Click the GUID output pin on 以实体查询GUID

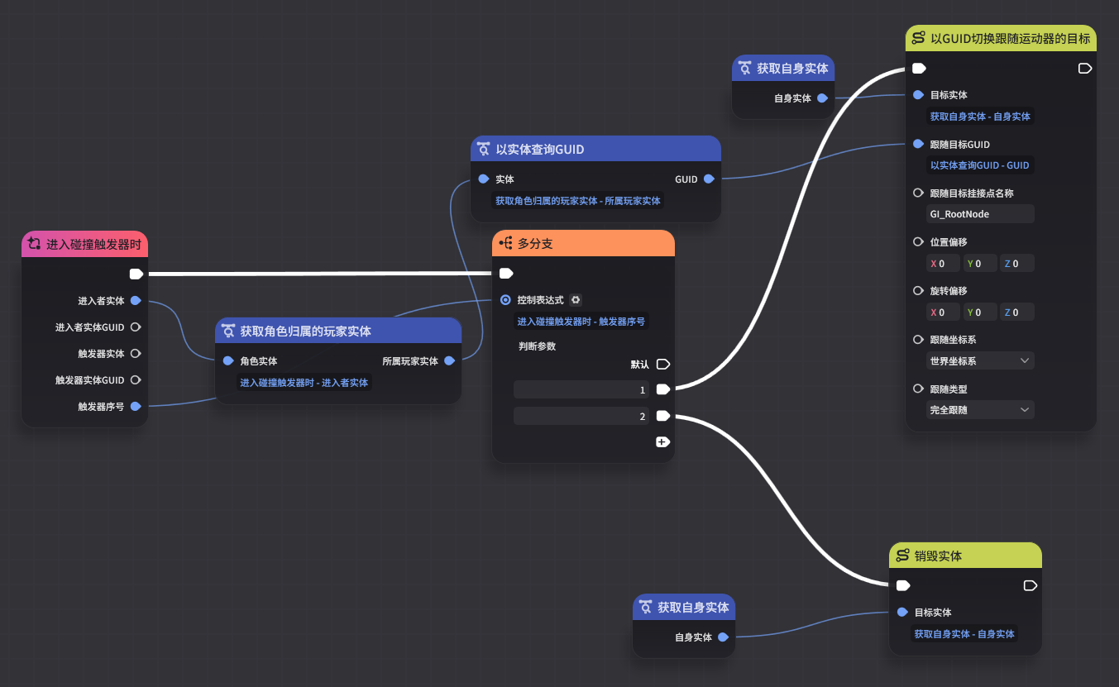click(x=709, y=179)
